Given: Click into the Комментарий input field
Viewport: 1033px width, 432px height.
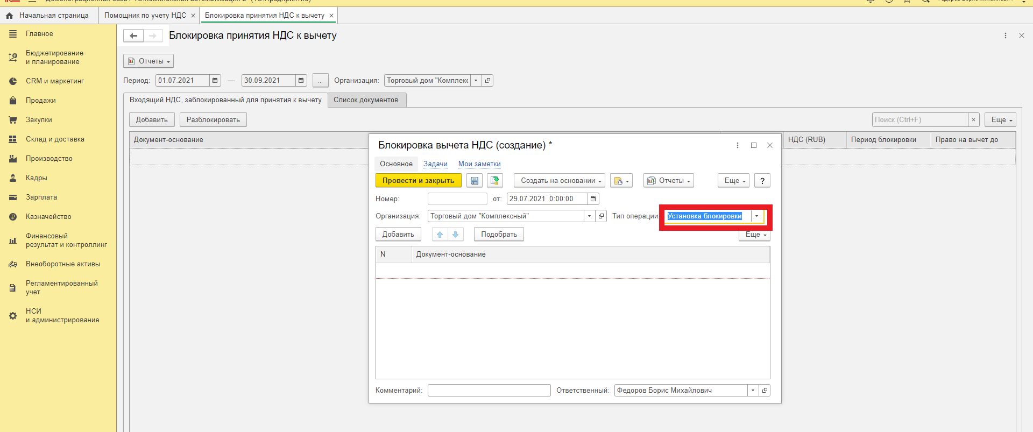Looking at the screenshot, I should pos(489,391).
